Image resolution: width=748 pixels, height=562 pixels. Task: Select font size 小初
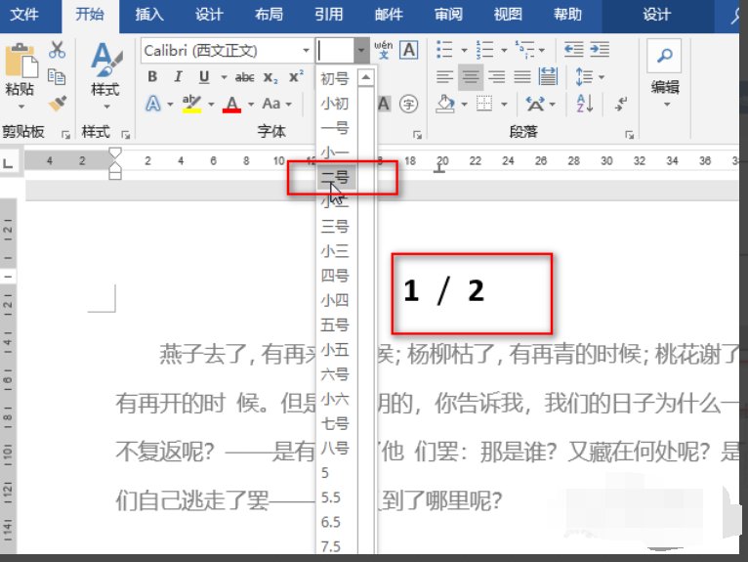[335, 104]
